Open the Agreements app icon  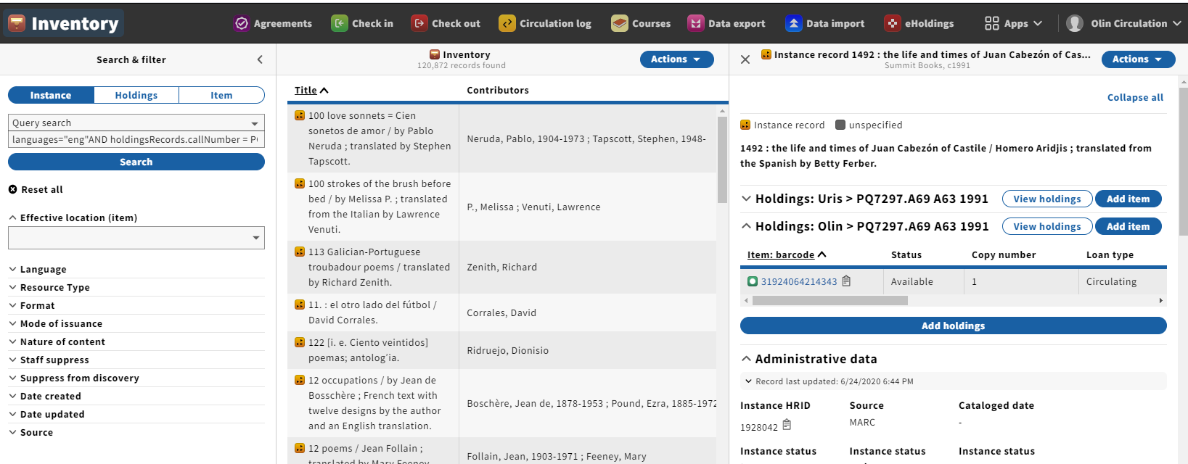tap(242, 23)
